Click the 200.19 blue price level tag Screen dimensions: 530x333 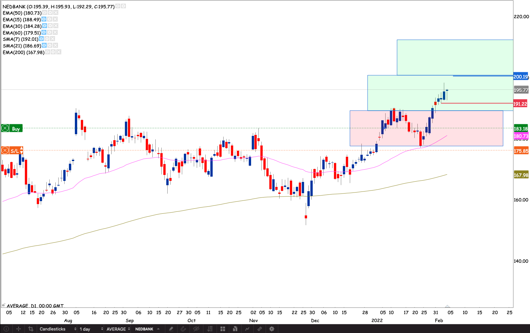tap(520, 77)
